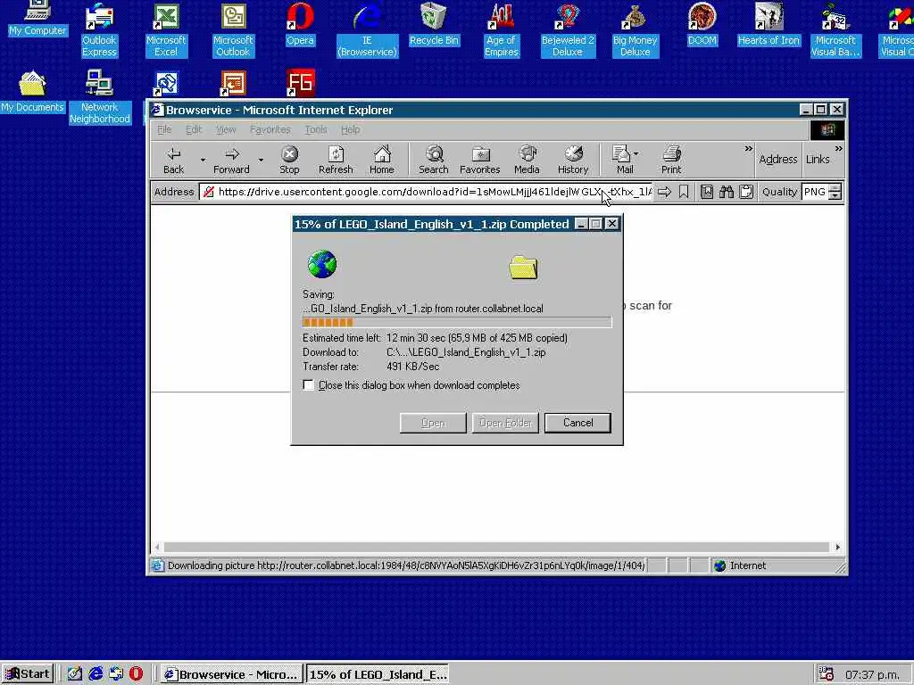This screenshot has height=685, width=914.
Task: Open the Favorites toolbar button
Action: click(479, 160)
